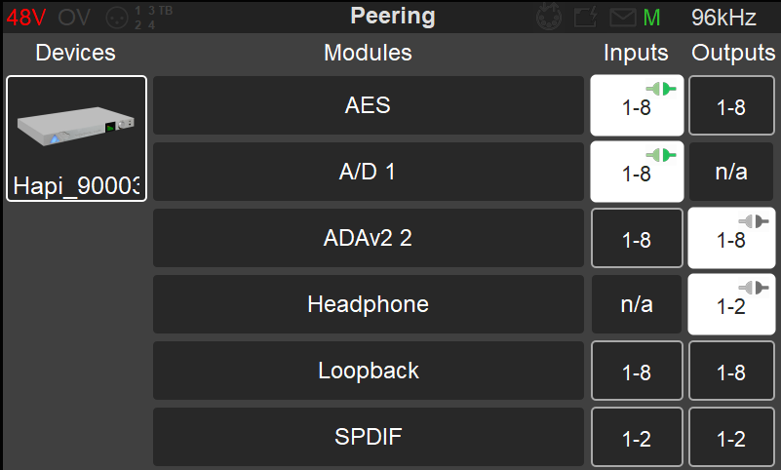The width and height of the screenshot is (781, 470).
Task: Click the XLR connector status icon
Action: pyautogui.click(x=117, y=18)
